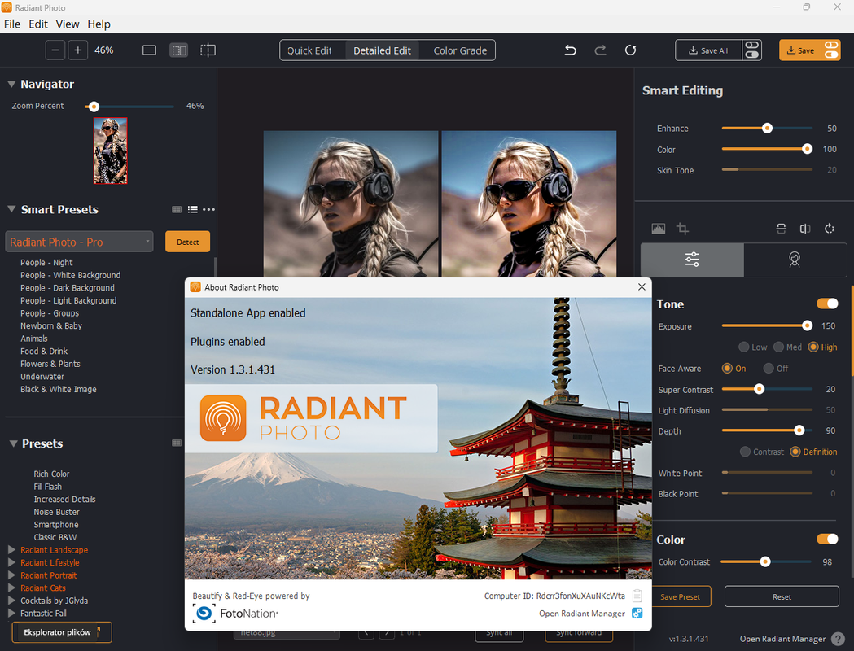Switch Smart Presets to list view
Image resolution: width=854 pixels, height=651 pixels.
pos(193,210)
